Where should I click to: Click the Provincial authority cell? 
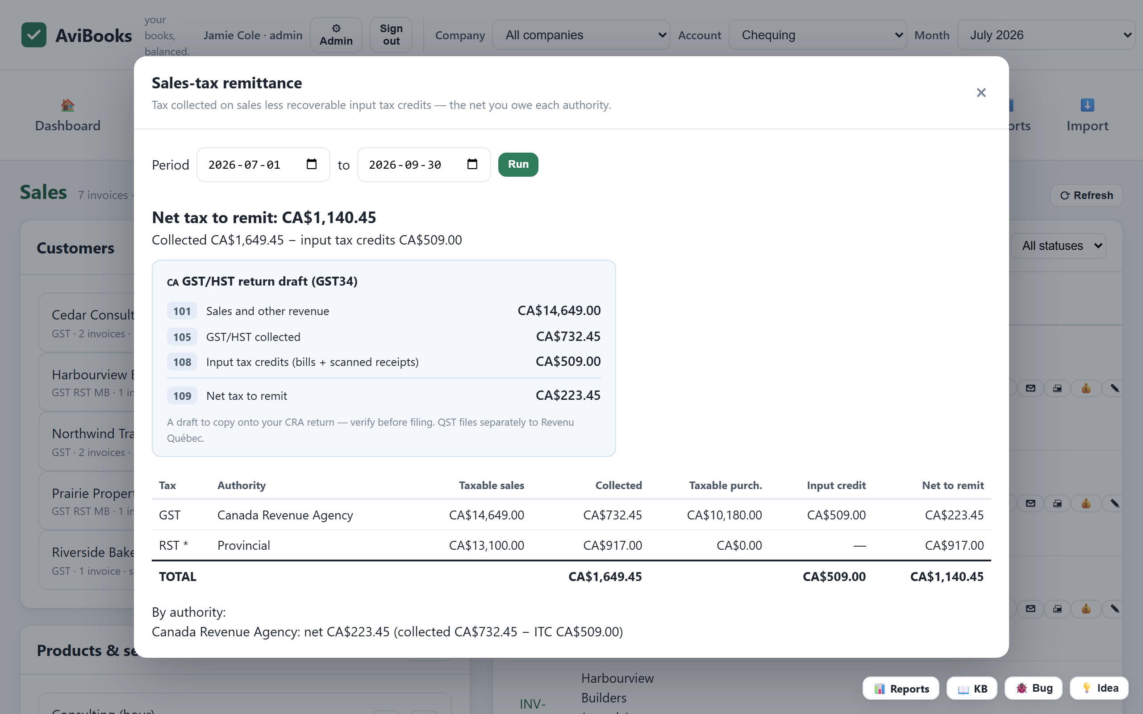[244, 545]
